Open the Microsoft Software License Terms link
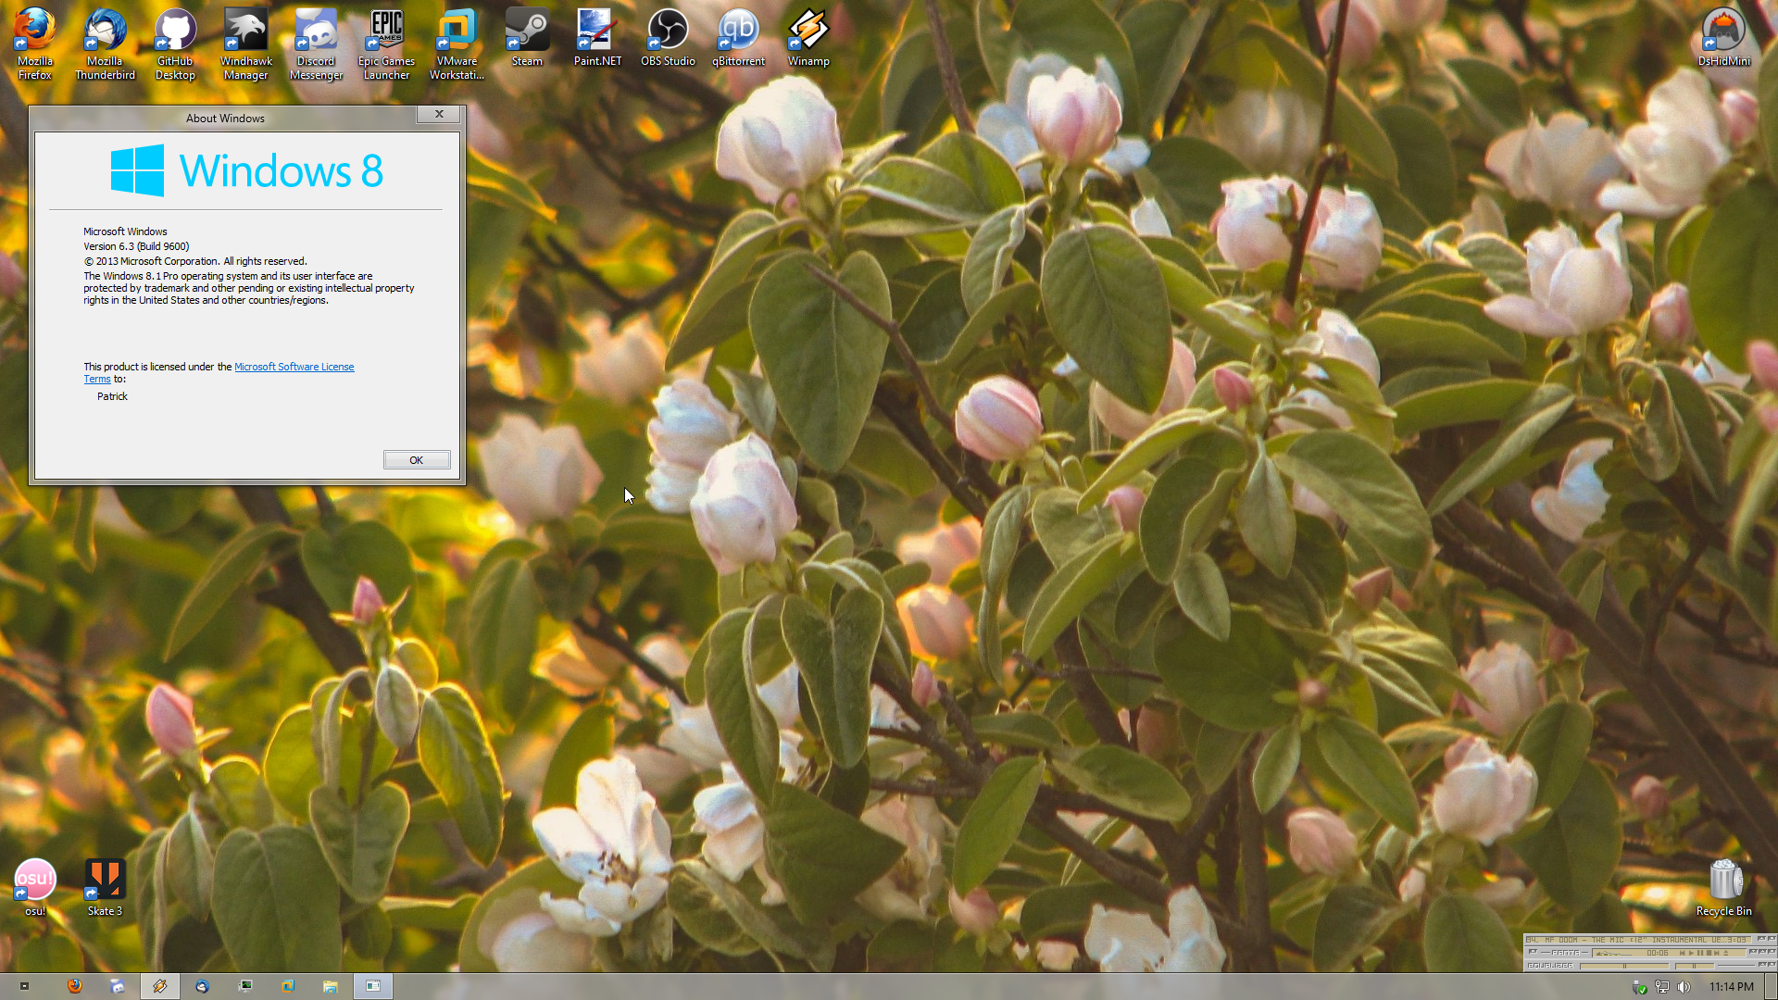 point(294,367)
